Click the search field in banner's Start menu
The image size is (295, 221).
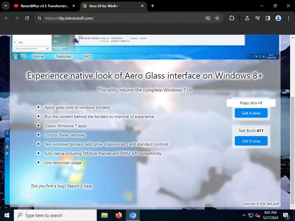[x=32, y=48]
